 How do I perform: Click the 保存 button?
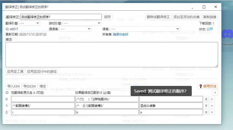[x=107, y=17]
